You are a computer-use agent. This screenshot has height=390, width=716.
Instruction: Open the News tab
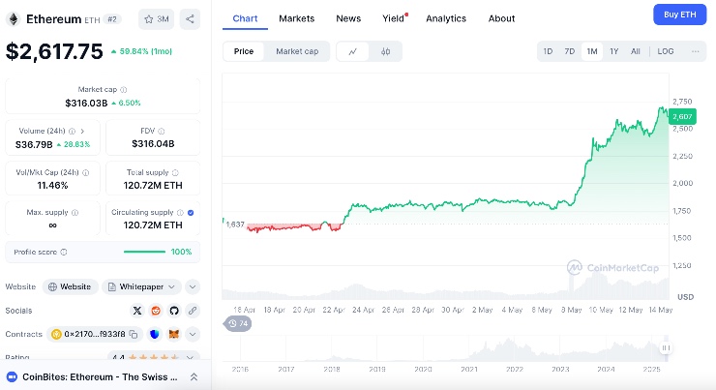click(348, 18)
